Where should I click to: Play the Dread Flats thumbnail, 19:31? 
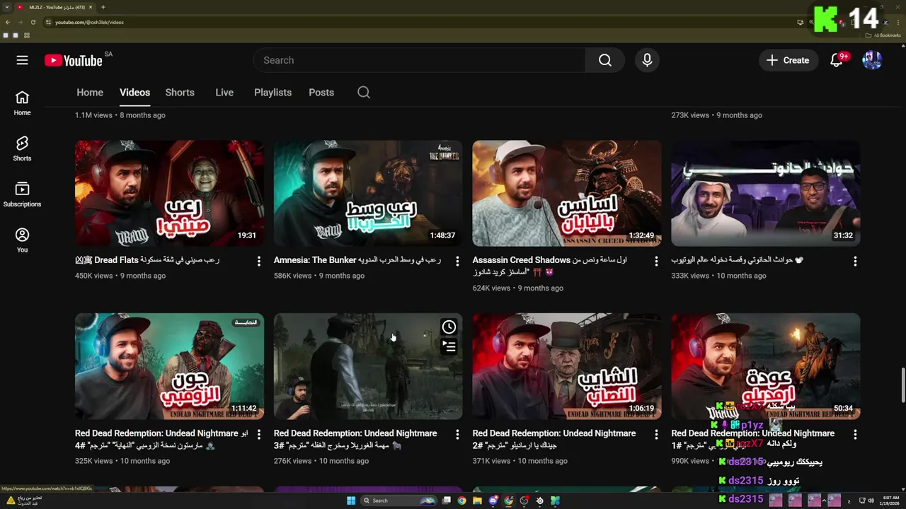(x=169, y=193)
